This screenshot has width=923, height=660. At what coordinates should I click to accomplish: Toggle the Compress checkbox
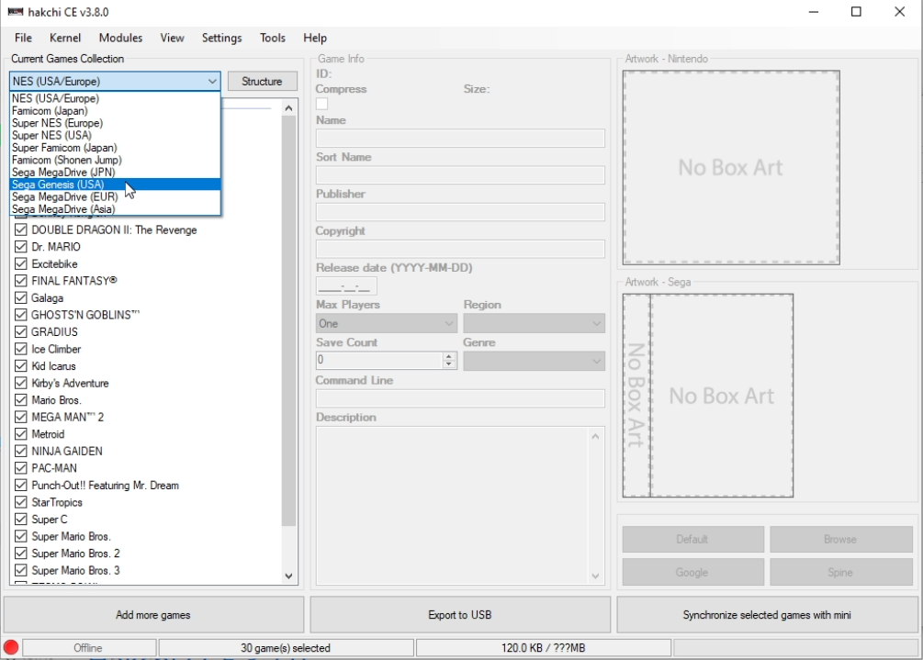(x=322, y=104)
